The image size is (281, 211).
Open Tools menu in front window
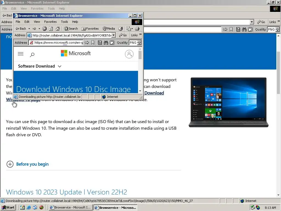64,22
